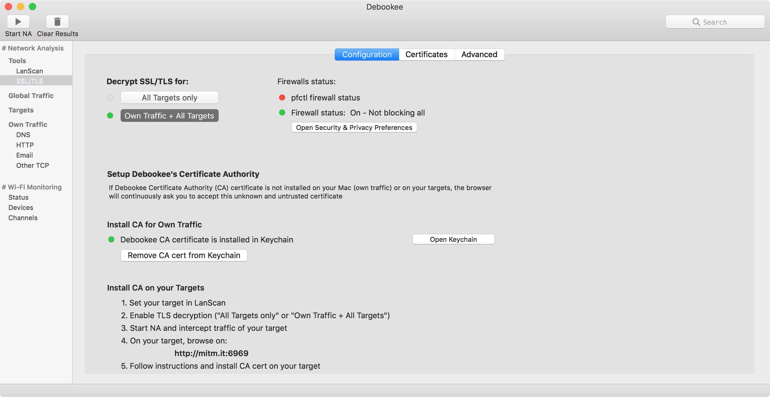Screen dimensions: 770x397
Task: Click the Advanced tab
Action: (x=479, y=54)
